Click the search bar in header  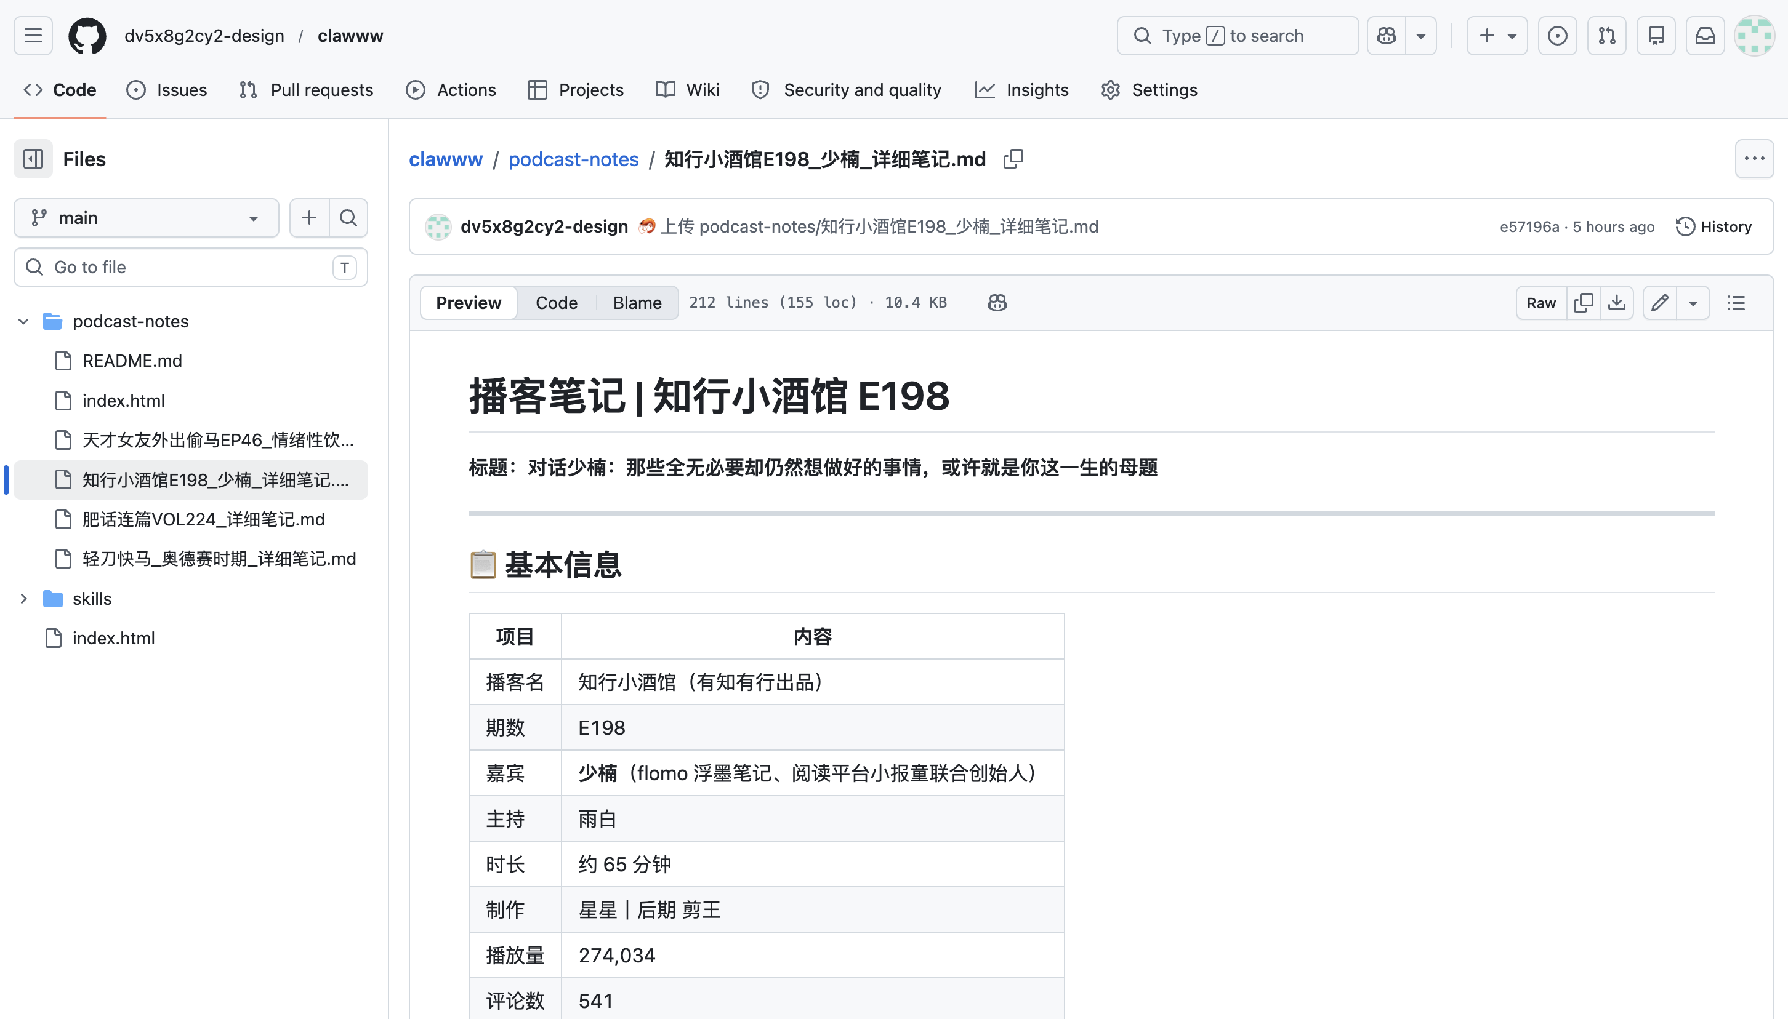[1237, 36]
